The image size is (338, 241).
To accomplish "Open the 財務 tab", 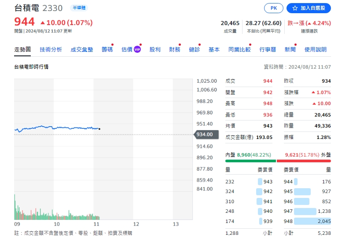I will tap(175, 50).
